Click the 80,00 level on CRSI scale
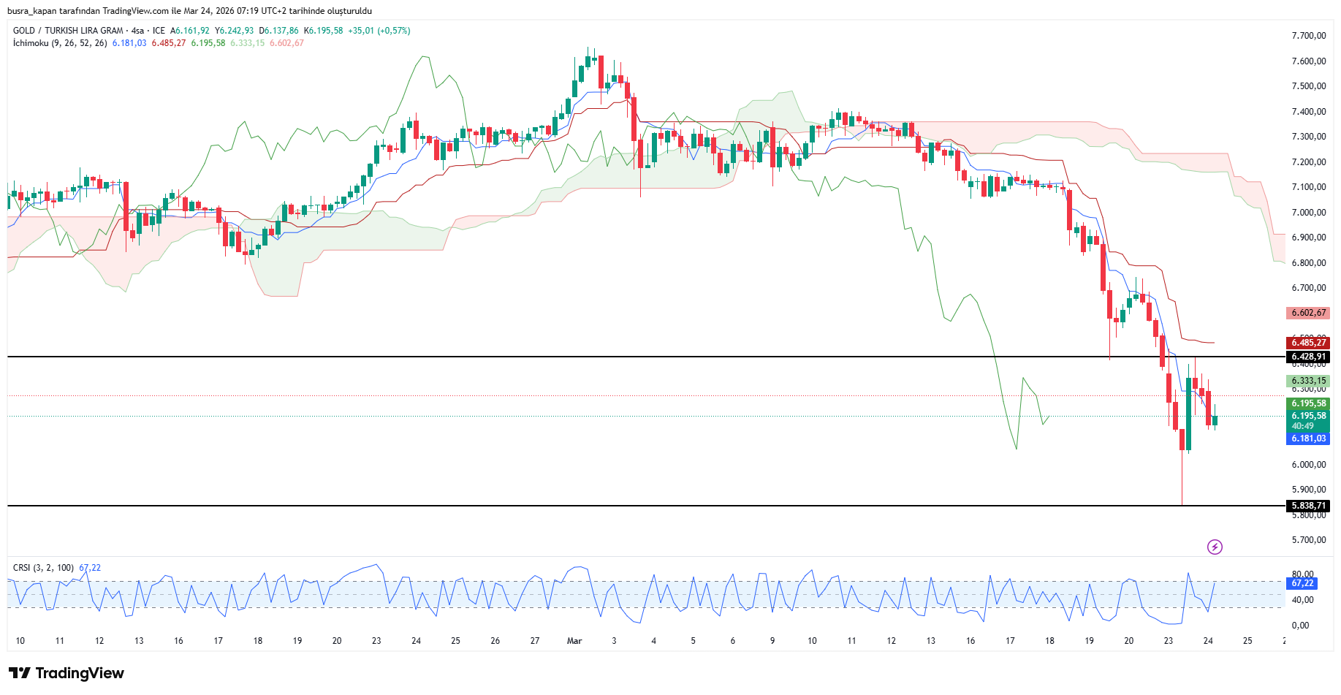This screenshot has width=1341, height=695. pyautogui.click(x=1302, y=574)
